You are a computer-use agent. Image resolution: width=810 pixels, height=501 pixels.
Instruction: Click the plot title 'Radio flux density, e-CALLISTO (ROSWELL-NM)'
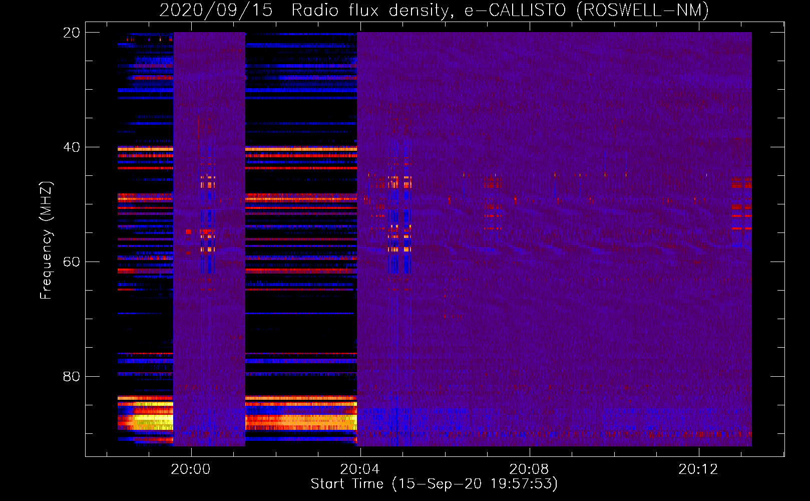[x=500, y=11]
